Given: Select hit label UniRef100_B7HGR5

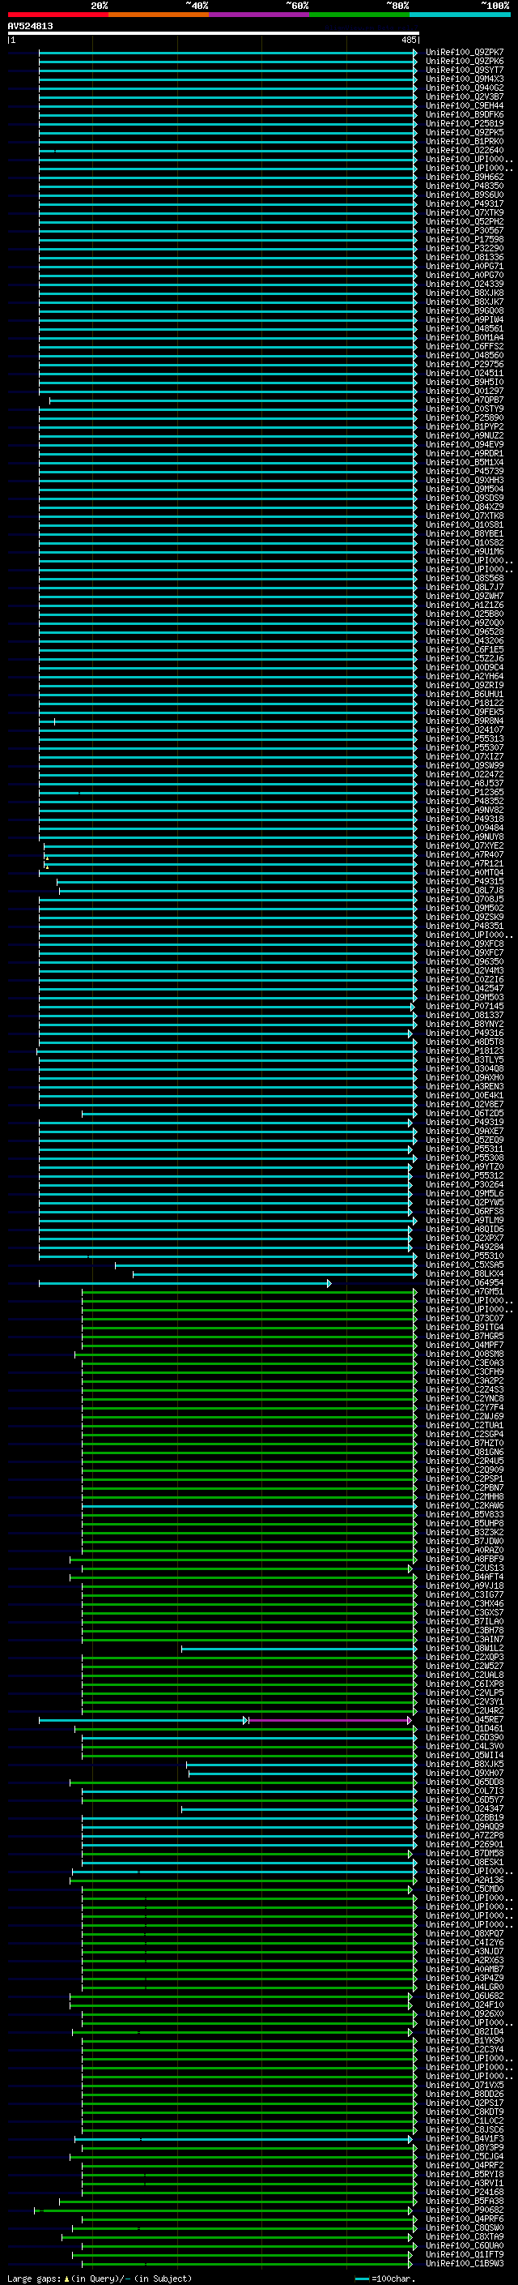Looking at the screenshot, I should coord(465,1336).
